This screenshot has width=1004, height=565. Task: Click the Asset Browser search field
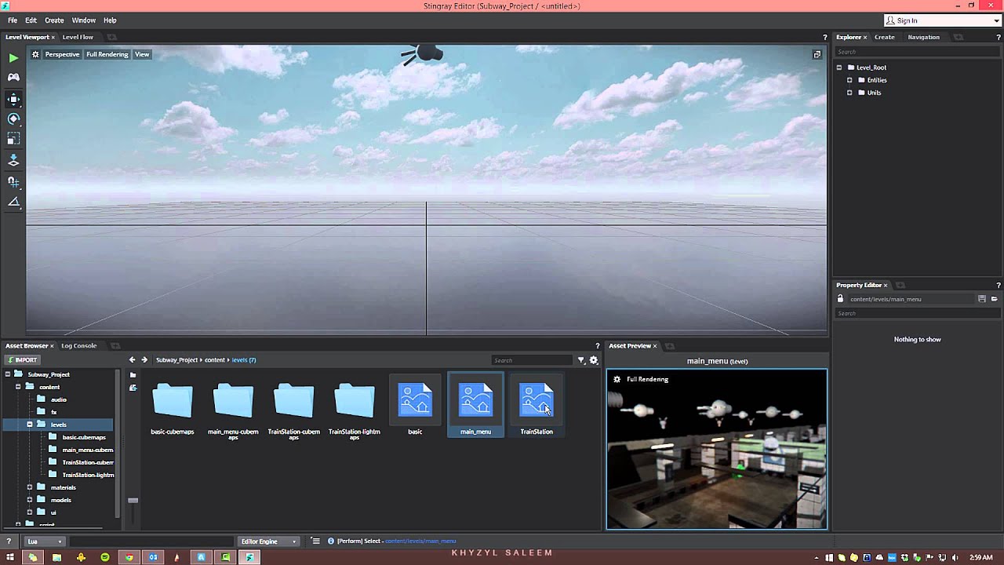point(532,360)
